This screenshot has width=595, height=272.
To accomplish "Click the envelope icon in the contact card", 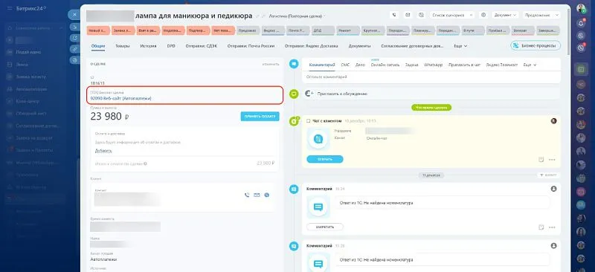I will pyautogui.click(x=257, y=195).
